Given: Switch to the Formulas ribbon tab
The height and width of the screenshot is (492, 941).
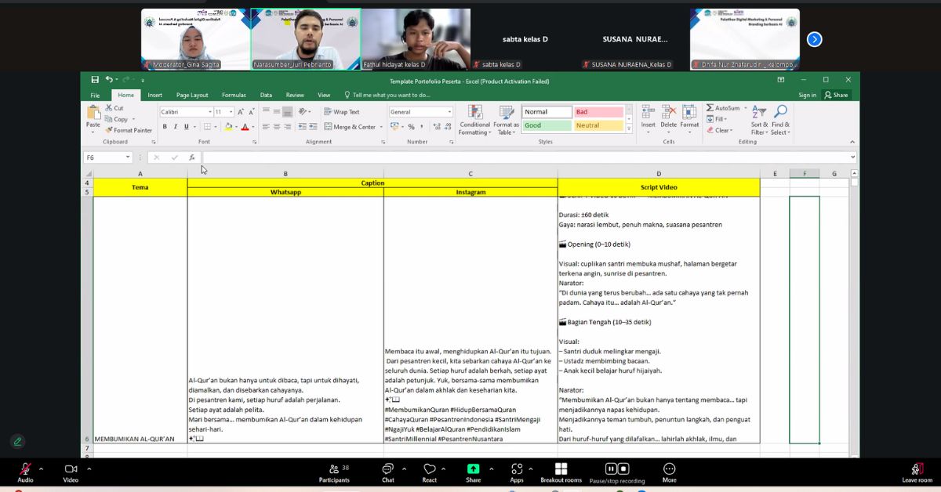Looking at the screenshot, I should [x=234, y=95].
